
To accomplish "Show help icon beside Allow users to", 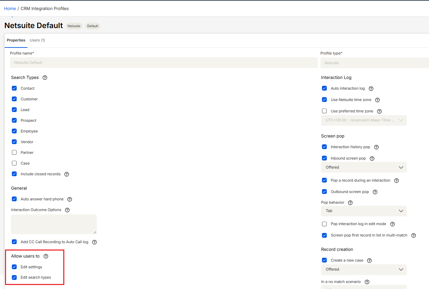I will pyautogui.click(x=46, y=256).
